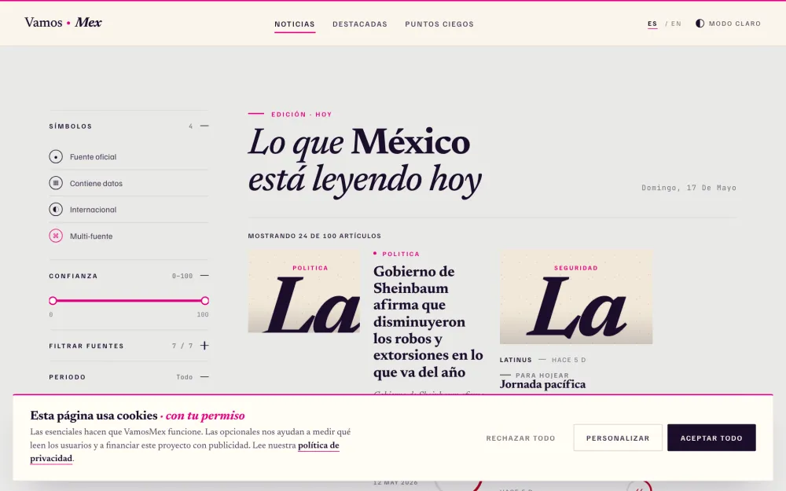Click the 'Jornada pacífica' headline
This screenshot has height=491, width=786.
(x=542, y=384)
